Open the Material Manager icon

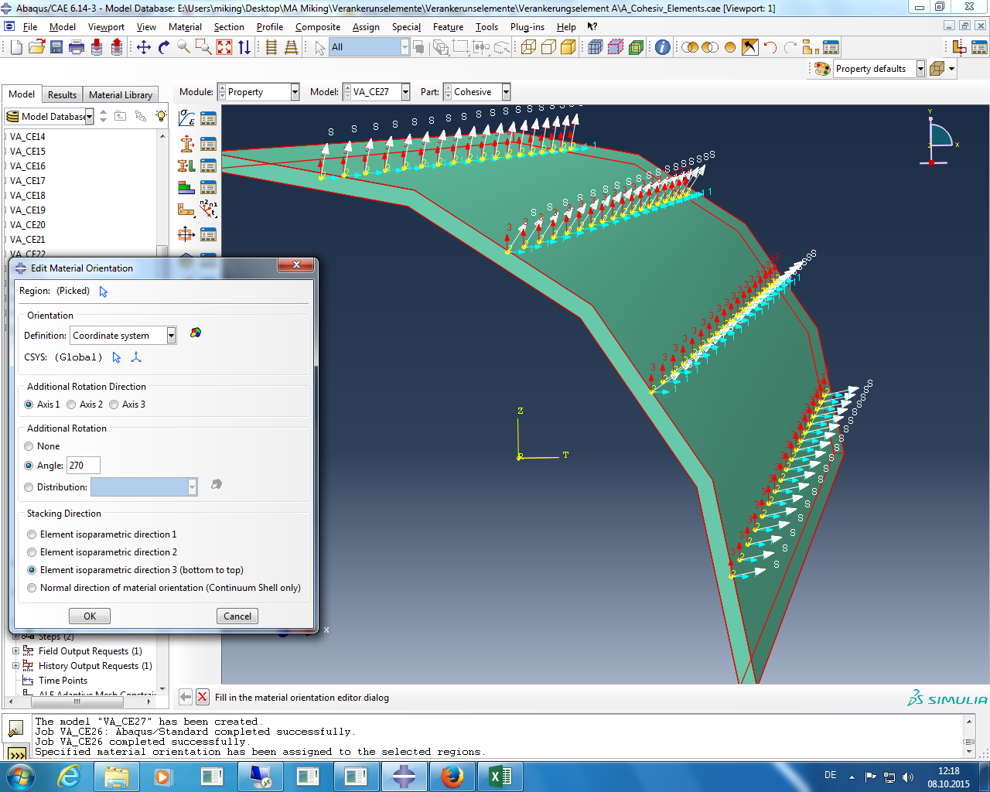point(208,118)
